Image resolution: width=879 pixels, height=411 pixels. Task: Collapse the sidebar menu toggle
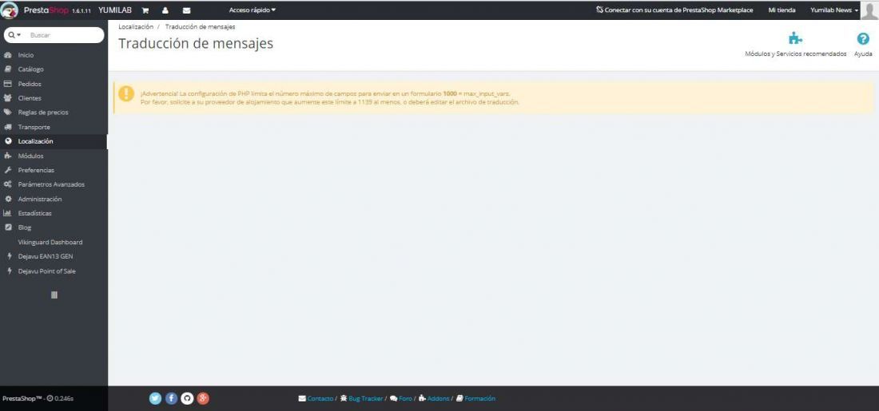[54, 295]
